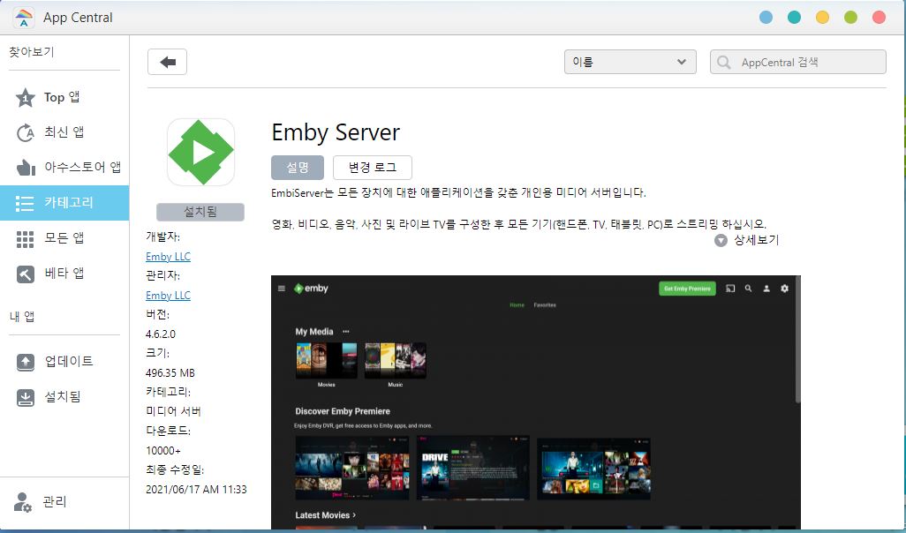The height and width of the screenshot is (533, 906).
Task: Open developer Emby LLC link
Action: click(168, 257)
